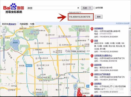
Task: Click the 北京师范大学 map icon
Action: coord(64,64)
